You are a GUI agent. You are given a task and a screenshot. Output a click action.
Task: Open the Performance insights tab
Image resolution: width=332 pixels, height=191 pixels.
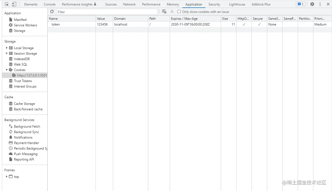point(79,4)
